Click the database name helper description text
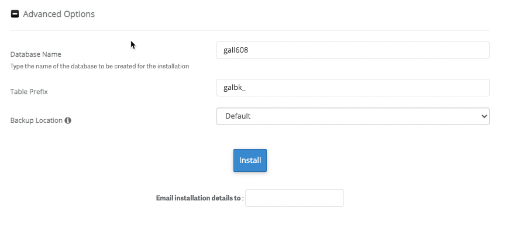Image resolution: width=516 pixels, height=239 pixels. [99, 67]
